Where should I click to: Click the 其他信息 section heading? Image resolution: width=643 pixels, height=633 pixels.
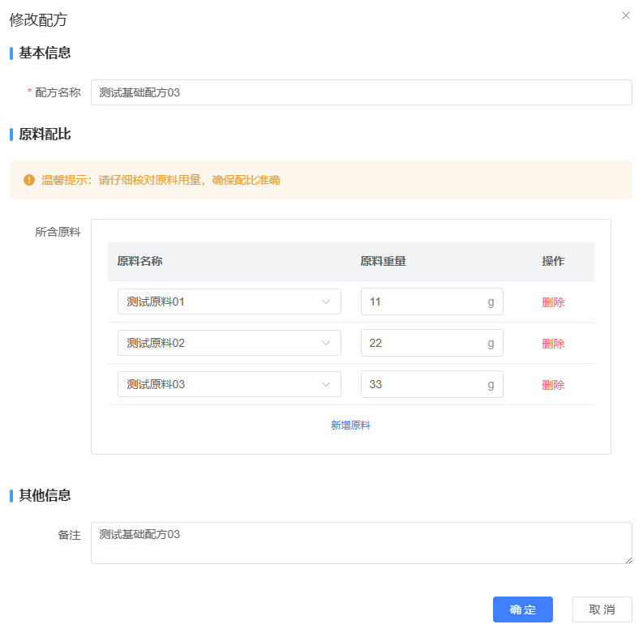45,496
